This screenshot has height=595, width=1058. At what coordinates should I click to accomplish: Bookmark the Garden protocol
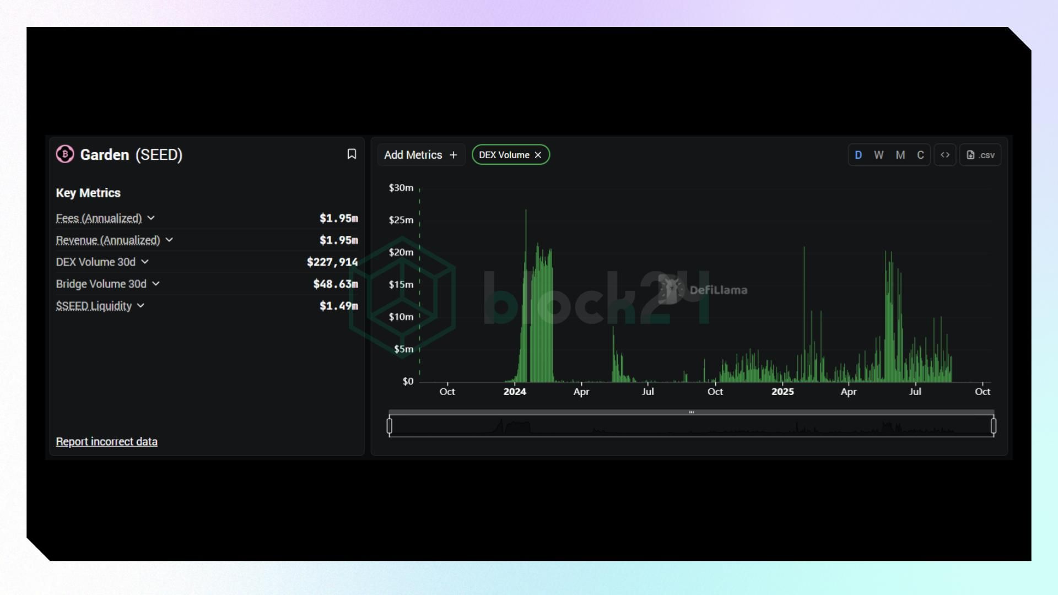coord(352,154)
